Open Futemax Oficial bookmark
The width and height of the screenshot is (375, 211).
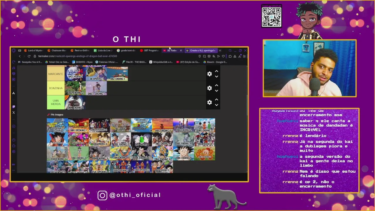click(x=107, y=62)
